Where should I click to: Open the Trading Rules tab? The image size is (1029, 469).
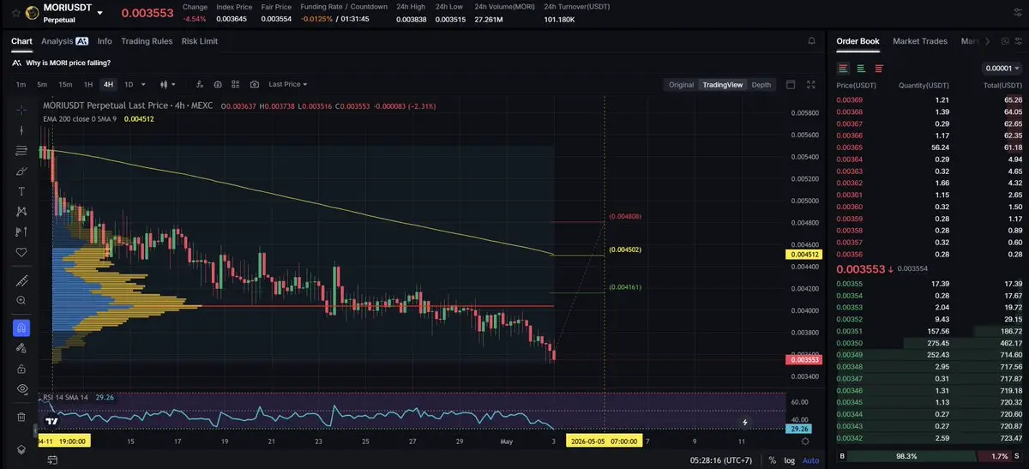(x=147, y=41)
